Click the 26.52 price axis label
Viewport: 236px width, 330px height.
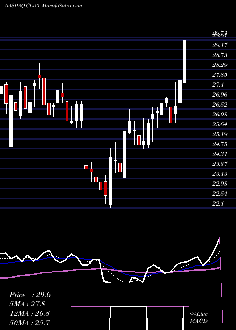pyautogui.click(x=220, y=104)
